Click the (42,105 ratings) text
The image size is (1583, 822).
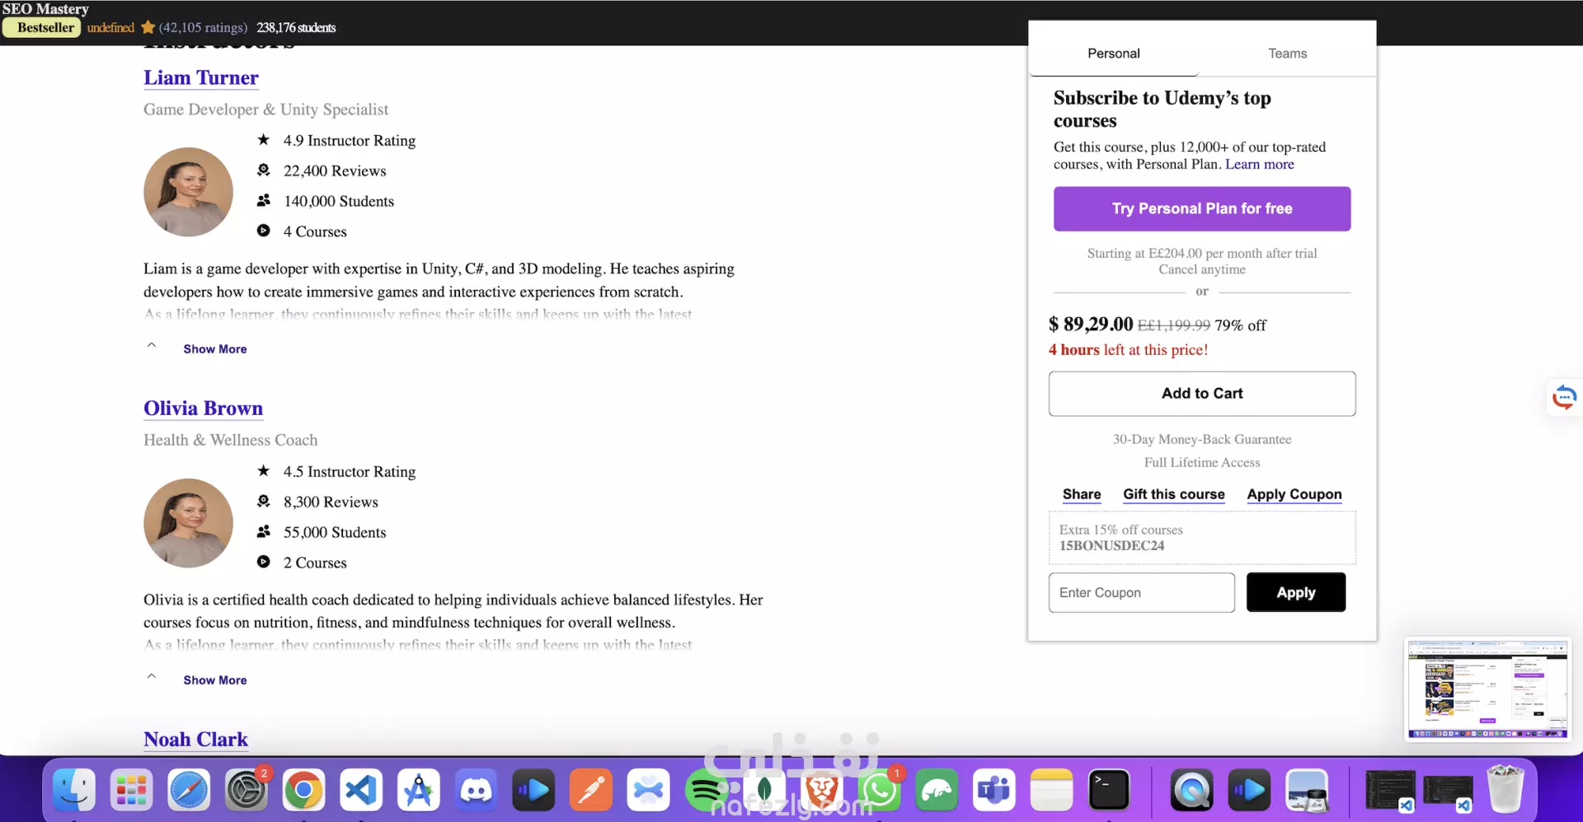[203, 28]
